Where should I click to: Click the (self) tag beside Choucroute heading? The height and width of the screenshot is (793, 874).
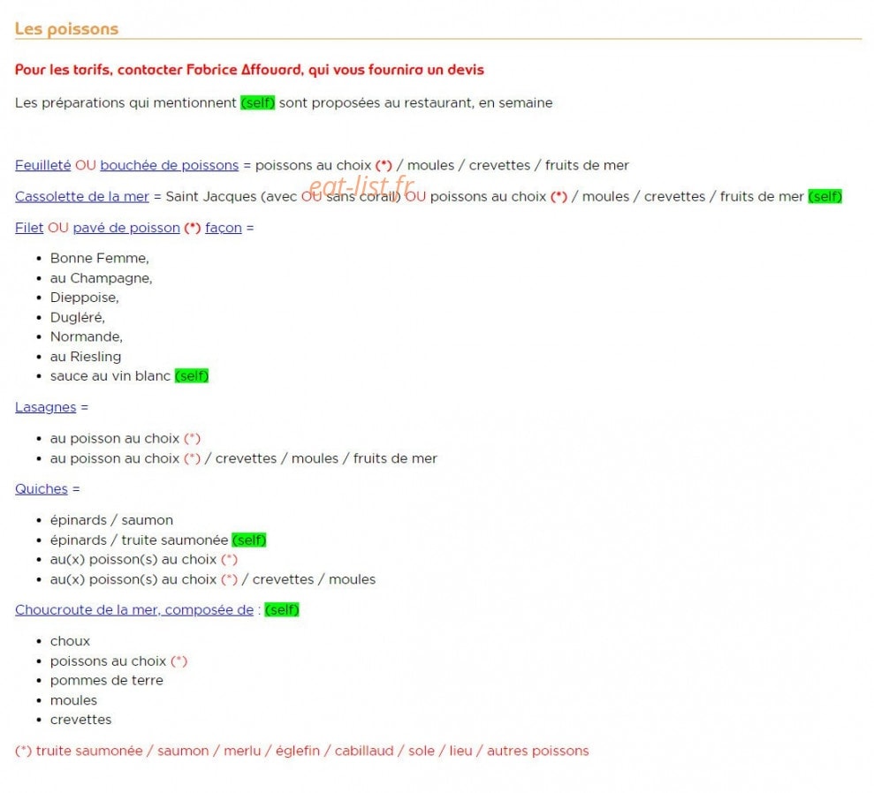(282, 610)
